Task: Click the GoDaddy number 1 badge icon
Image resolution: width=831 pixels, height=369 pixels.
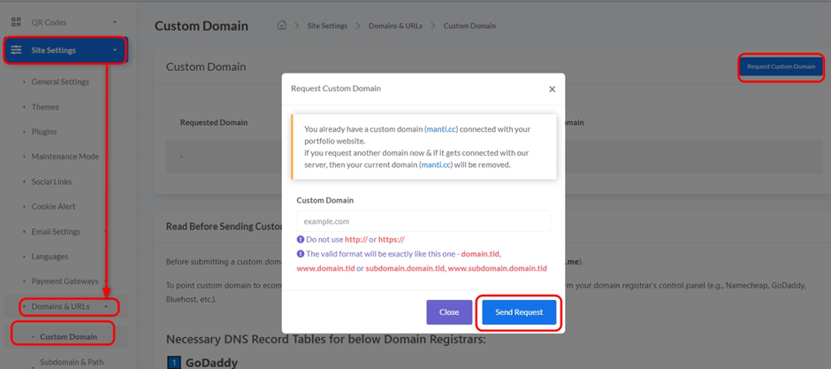Action: click(174, 363)
